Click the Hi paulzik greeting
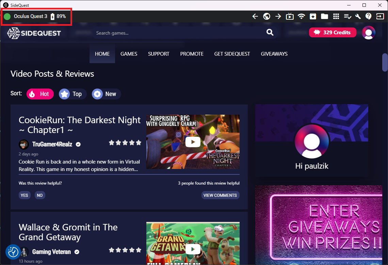The image size is (388, 265). pyautogui.click(x=312, y=166)
